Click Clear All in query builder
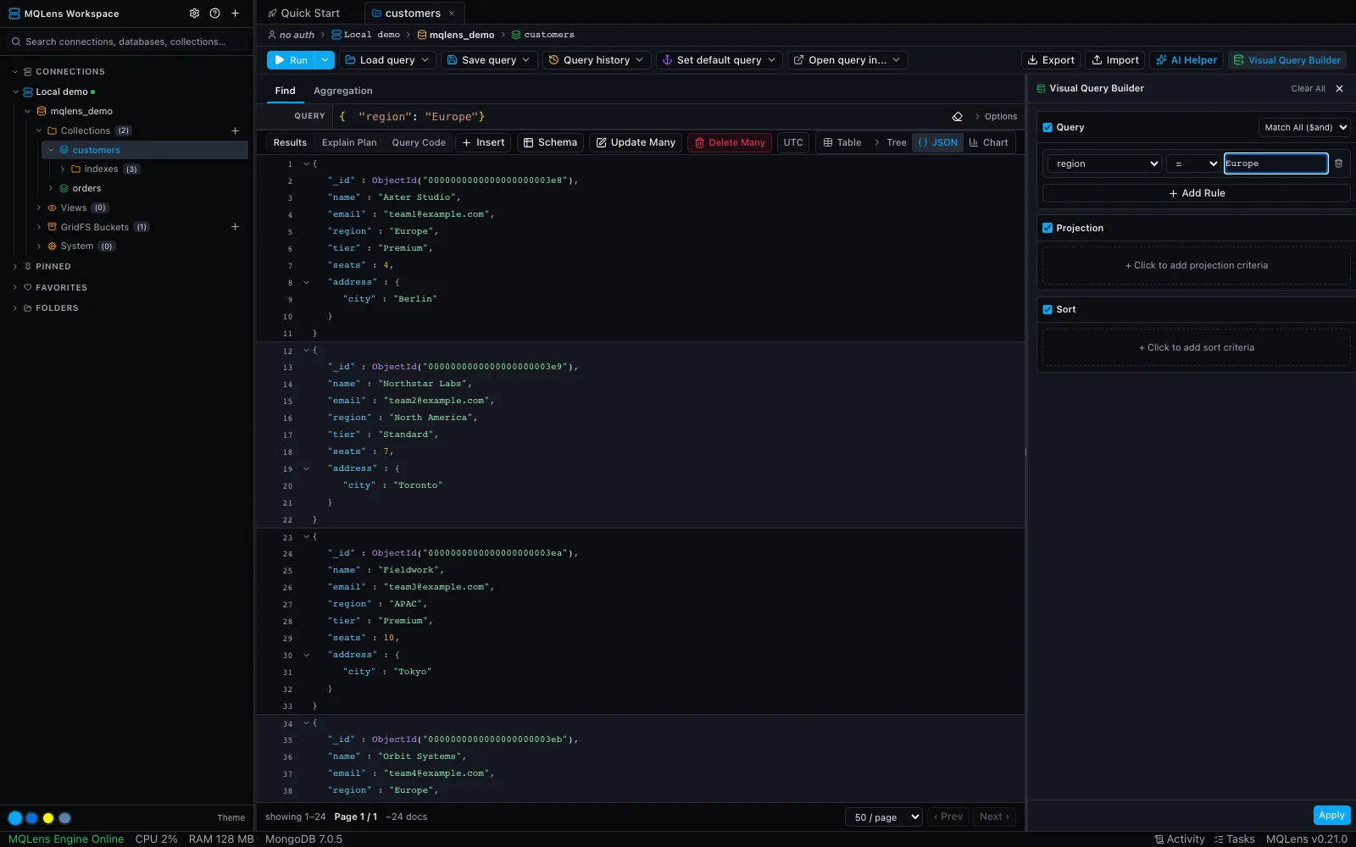 [1308, 88]
